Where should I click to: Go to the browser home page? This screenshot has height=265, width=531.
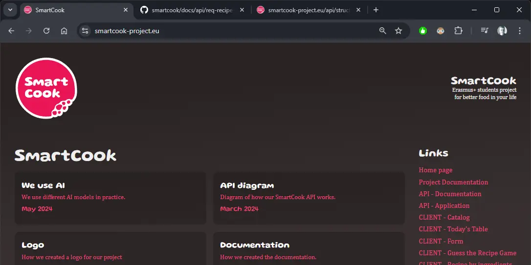tap(64, 31)
